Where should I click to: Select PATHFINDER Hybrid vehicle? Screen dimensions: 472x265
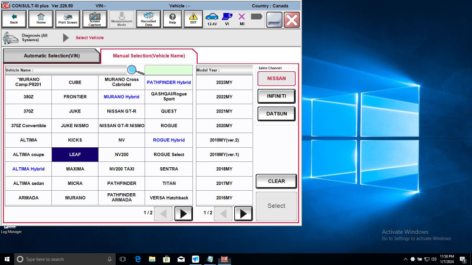169,82
